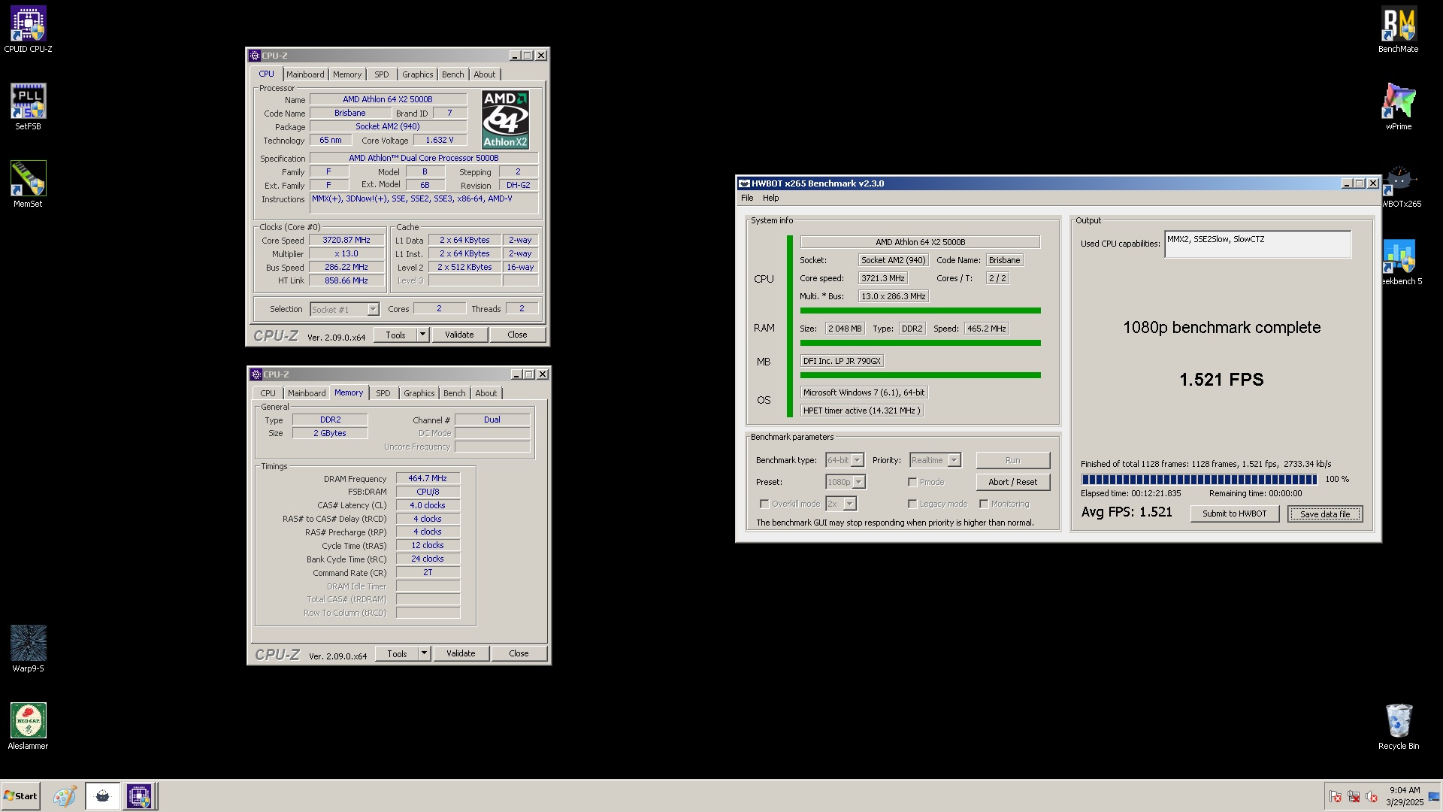Click Validate in bottom CPU-Z

[x=461, y=653]
